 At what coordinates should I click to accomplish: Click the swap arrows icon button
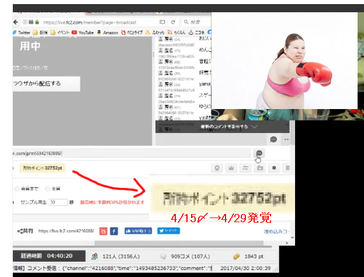(245, 168)
